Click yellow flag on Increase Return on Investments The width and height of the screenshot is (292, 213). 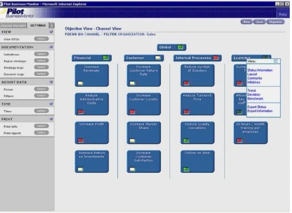click(80, 169)
